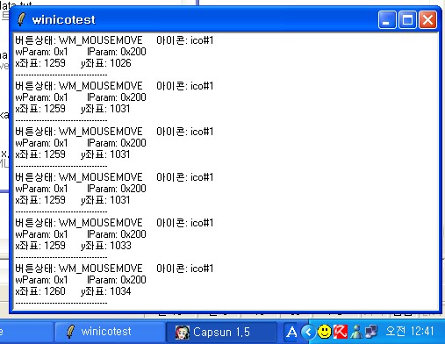Maximize the winicotest window
This screenshot has height=344, width=445.
click(407, 20)
